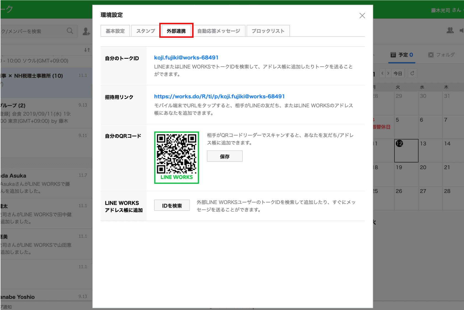Viewport: 464px width, 310px height.
Task: Open the 自動応答メッセージ tab
Action: coord(218,31)
